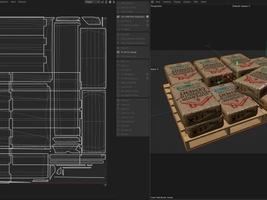This screenshot has height=200, width=267.
Task: Click the Paste UV command
Action: coord(125,104)
